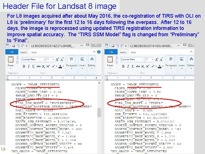Collapse the ribbon in the 227LGN00 window
The width and height of the screenshot is (205, 154).
click(94, 52)
